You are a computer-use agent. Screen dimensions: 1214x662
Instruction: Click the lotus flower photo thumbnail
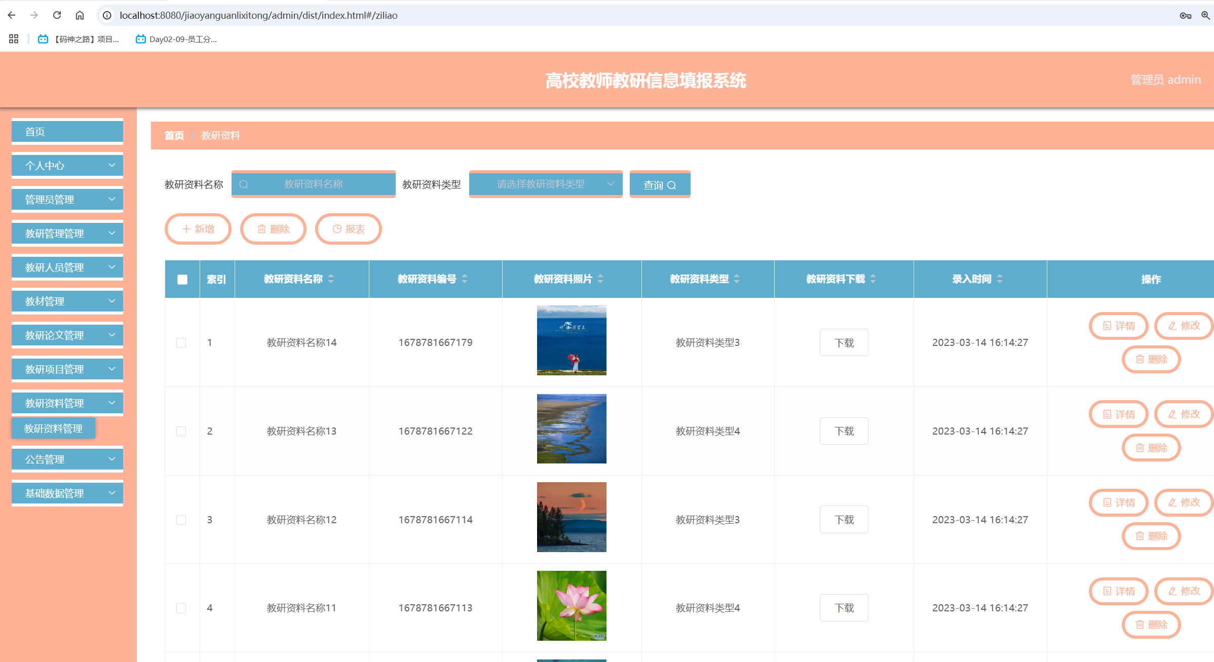coord(571,605)
